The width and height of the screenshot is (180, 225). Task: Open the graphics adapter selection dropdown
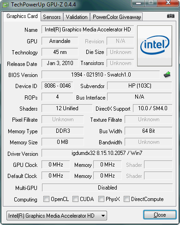point(57,216)
